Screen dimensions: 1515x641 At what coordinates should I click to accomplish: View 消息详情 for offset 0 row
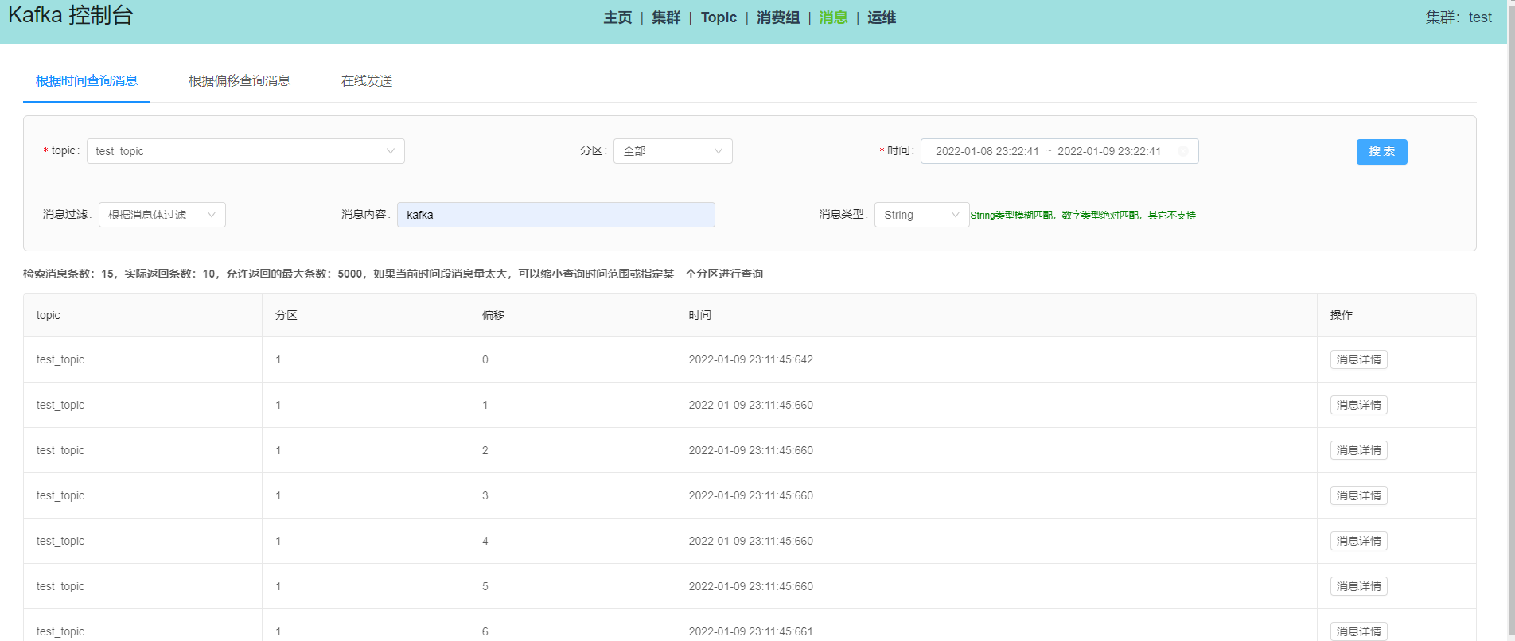(1358, 359)
